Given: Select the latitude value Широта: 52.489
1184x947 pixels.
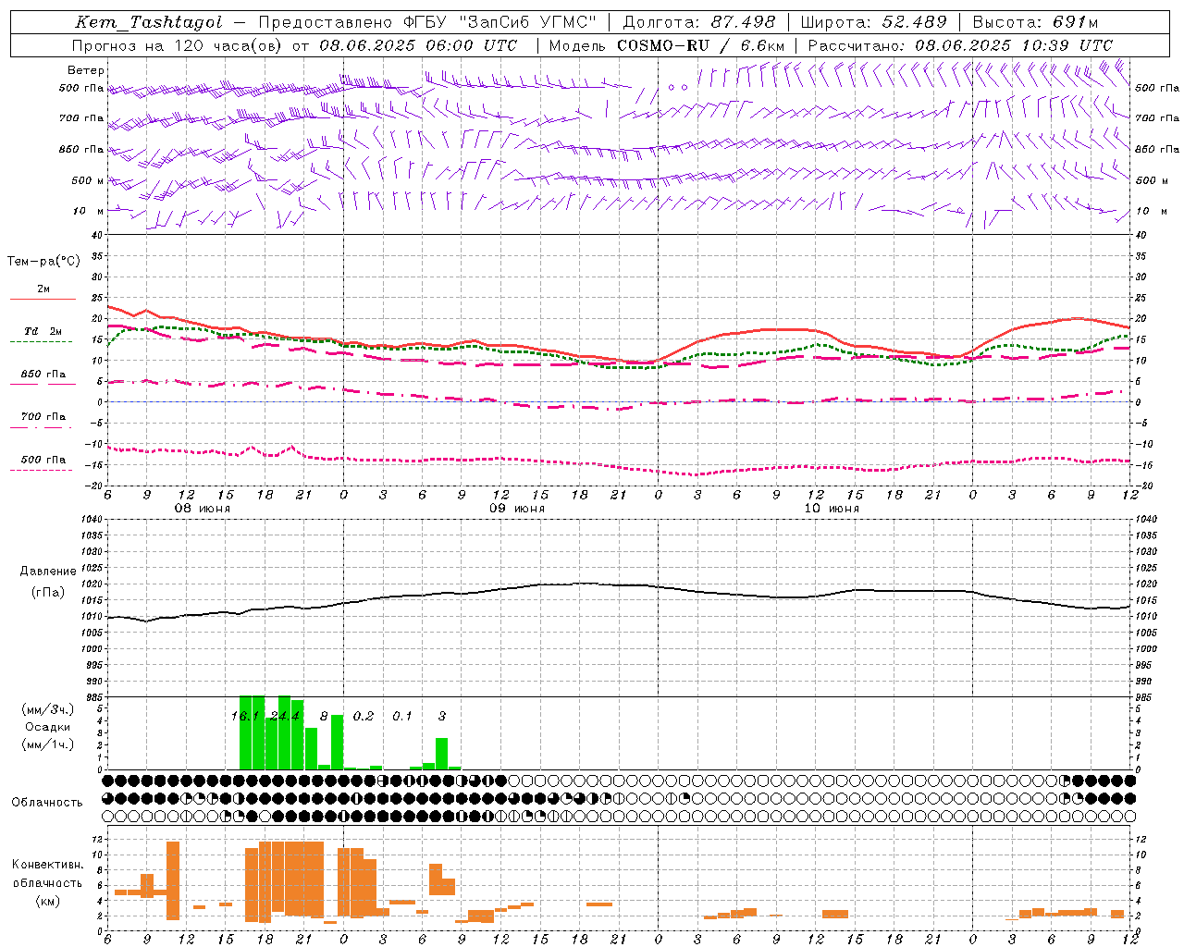Looking at the screenshot, I should (x=873, y=22).
